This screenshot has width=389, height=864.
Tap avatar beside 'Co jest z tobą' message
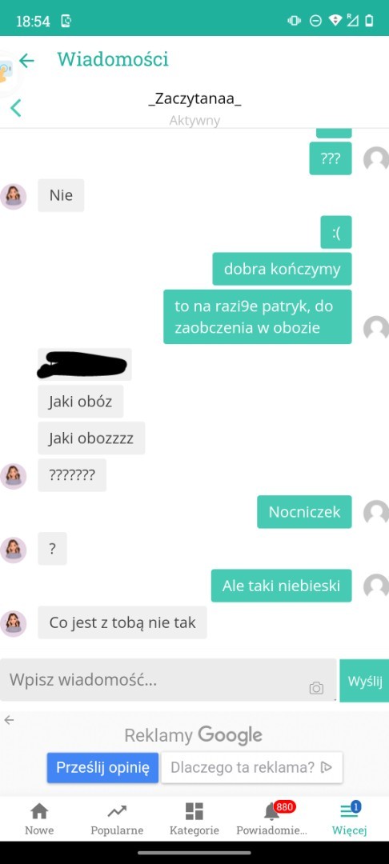pos(14,624)
